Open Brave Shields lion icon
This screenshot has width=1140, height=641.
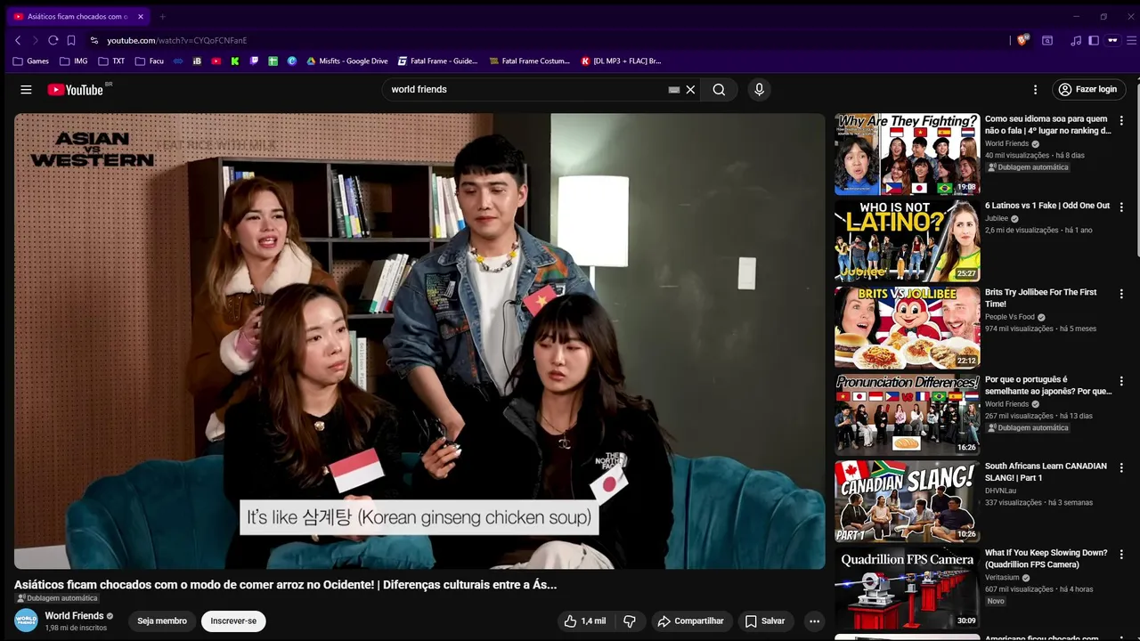tap(1023, 40)
